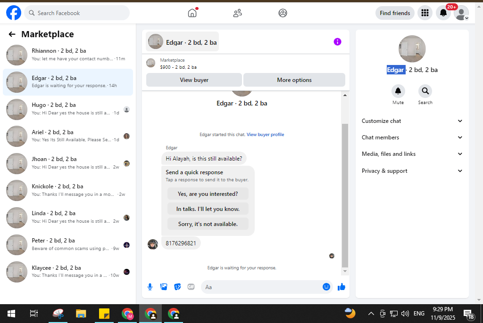This screenshot has height=323, width=483.
Task: Open the notifications bell with 20+ badge
Action: click(x=443, y=13)
